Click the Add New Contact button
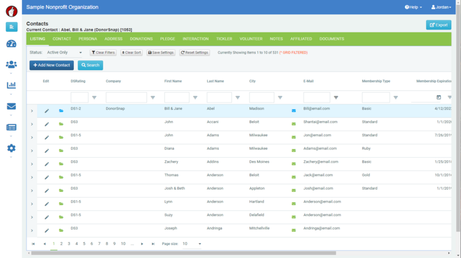 [52, 65]
